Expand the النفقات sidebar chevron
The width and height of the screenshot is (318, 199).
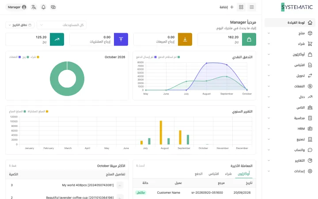click(269, 86)
